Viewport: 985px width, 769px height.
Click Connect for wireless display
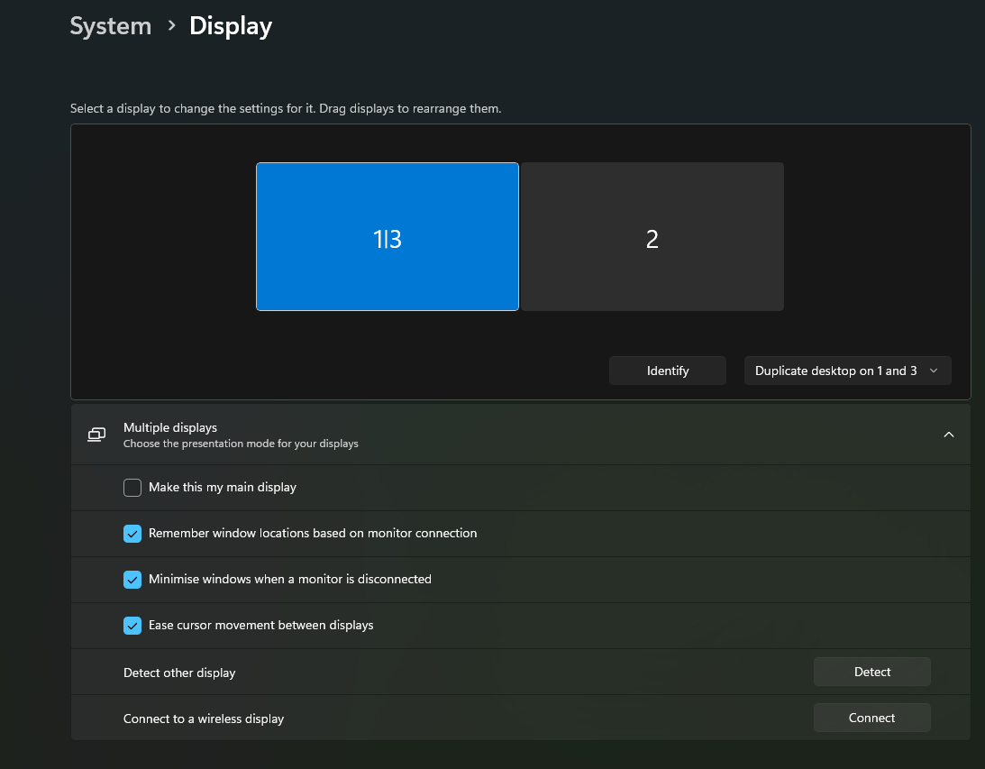coord(871,718)
